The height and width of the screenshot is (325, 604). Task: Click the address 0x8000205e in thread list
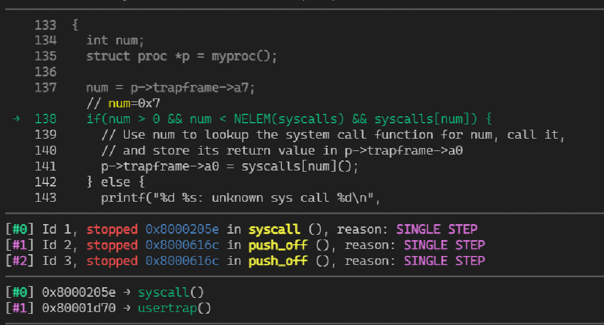click(182, 229)
